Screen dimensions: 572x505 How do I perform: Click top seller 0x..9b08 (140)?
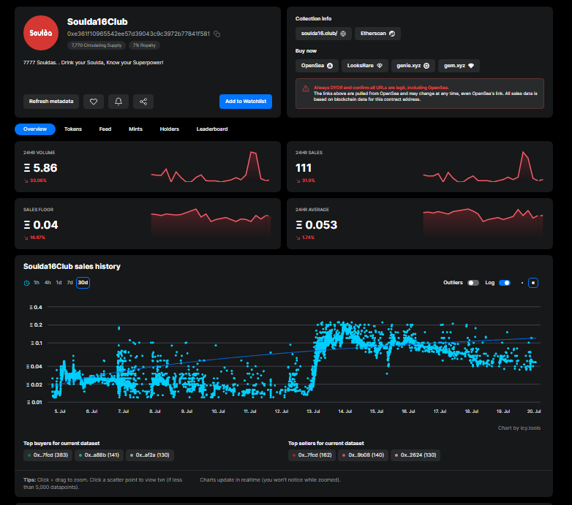364,455
